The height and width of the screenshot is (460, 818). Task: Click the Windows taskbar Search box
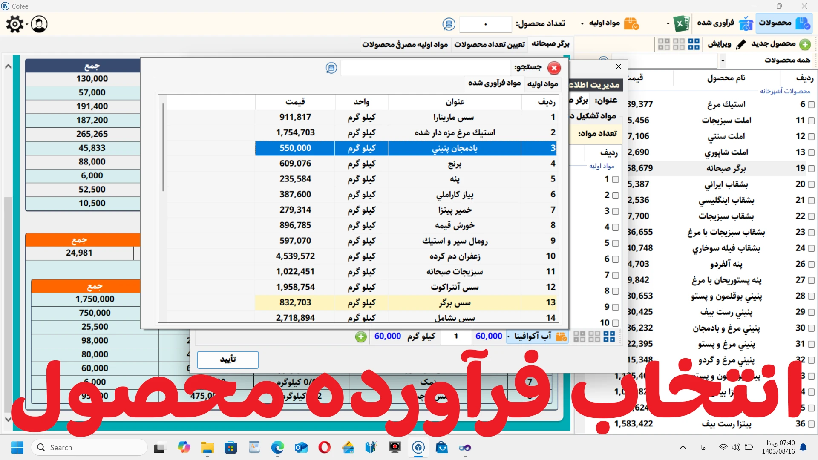click(89, 448)
